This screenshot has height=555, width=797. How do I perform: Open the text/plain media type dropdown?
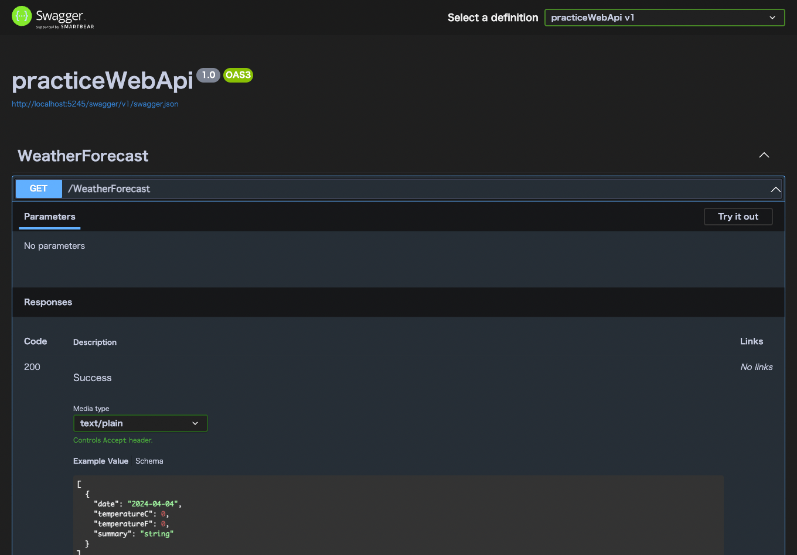[140, 423]
